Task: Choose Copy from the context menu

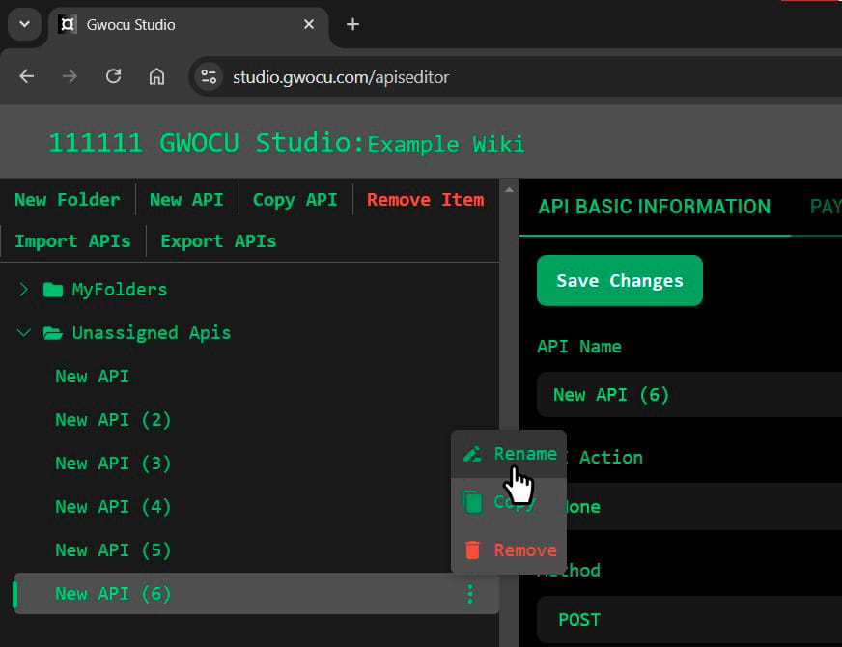Action: tap(509, 502)
